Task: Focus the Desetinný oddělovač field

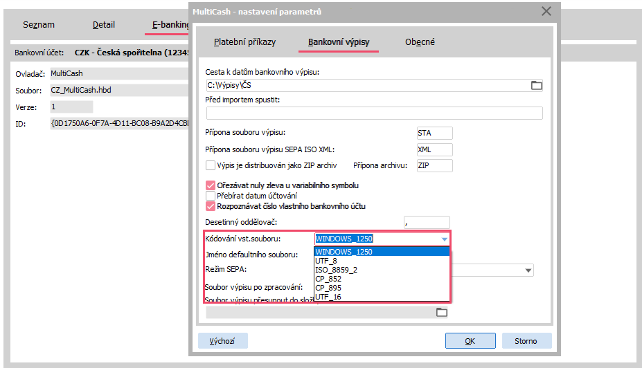Action: point(427,223)
